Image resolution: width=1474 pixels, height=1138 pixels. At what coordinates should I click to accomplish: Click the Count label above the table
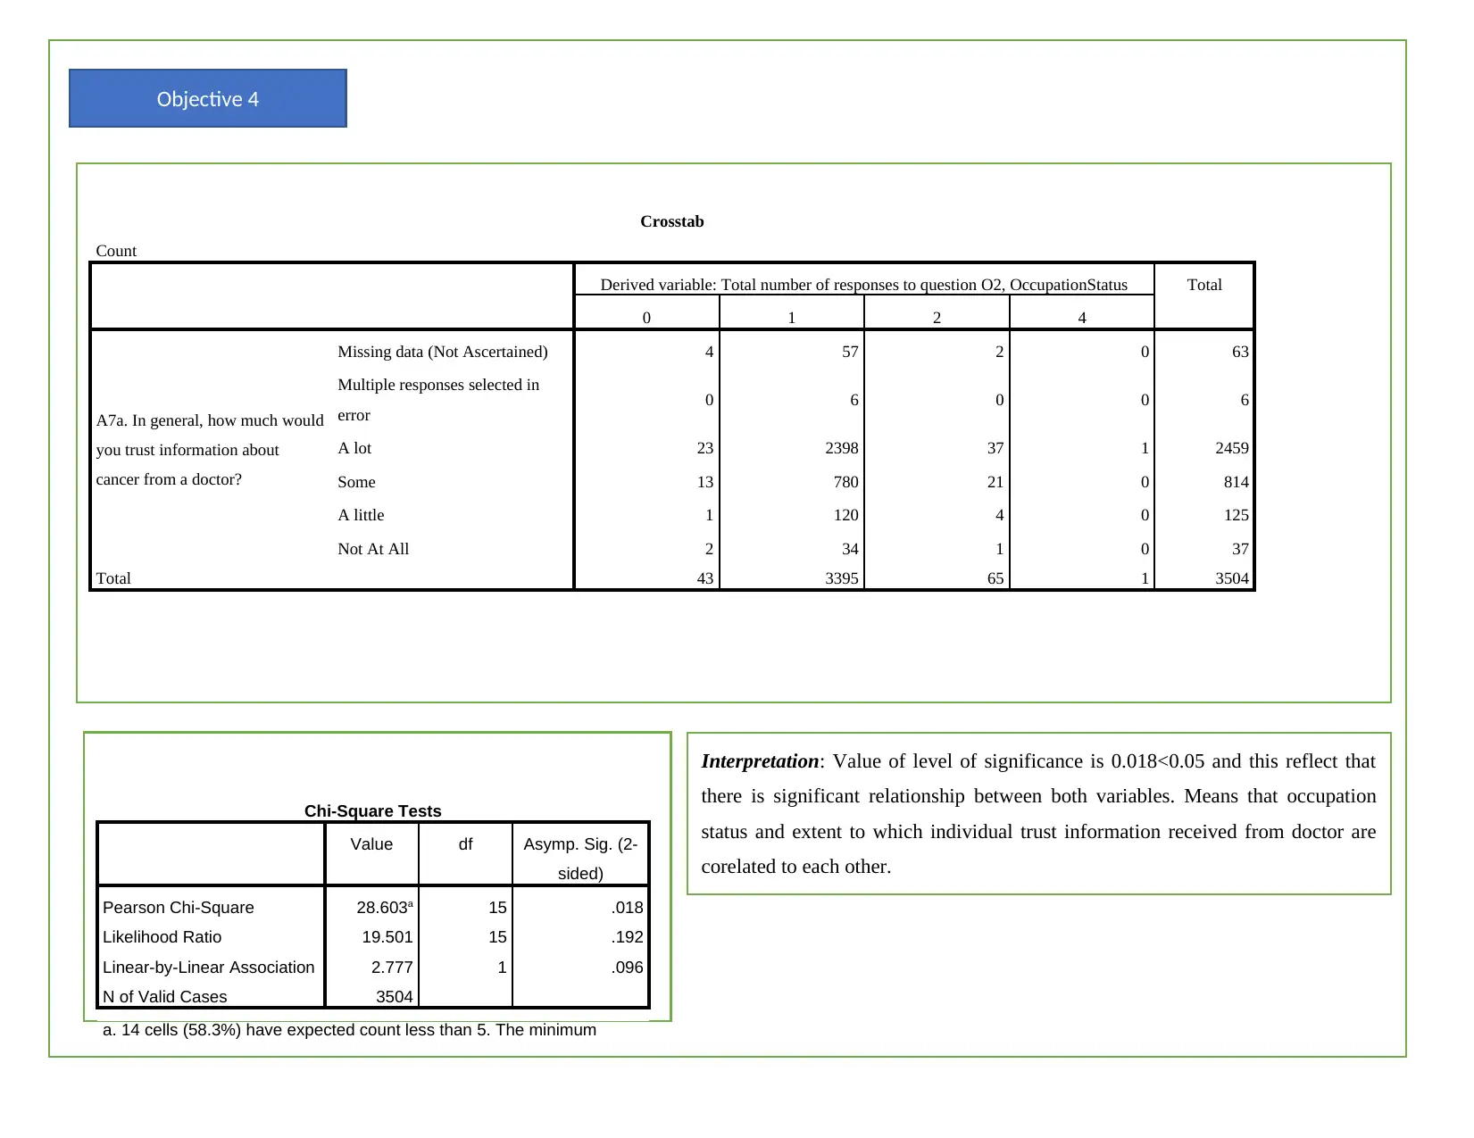116,251
